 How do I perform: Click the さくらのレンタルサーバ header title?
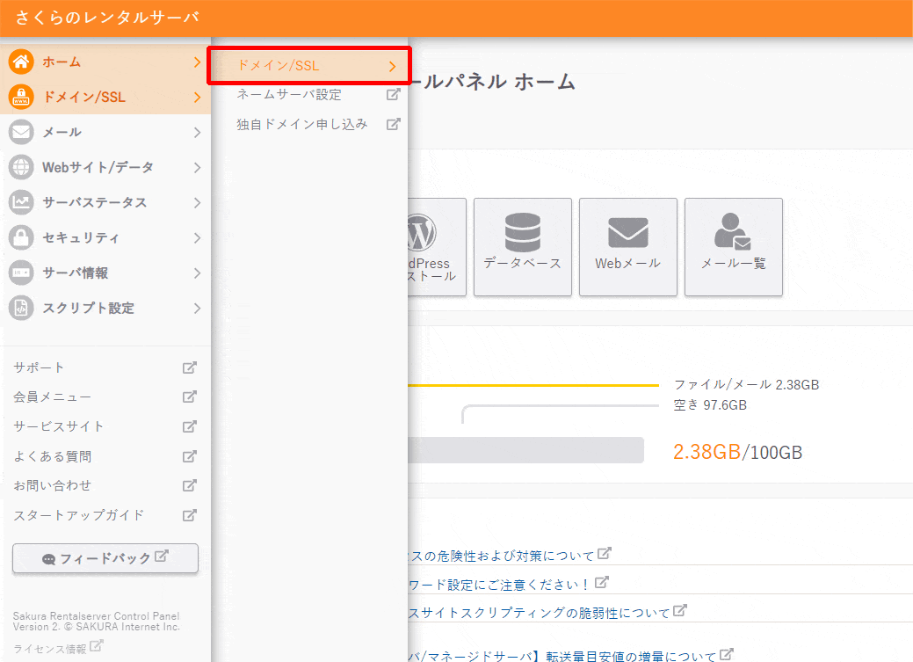(x=106, y=18)
